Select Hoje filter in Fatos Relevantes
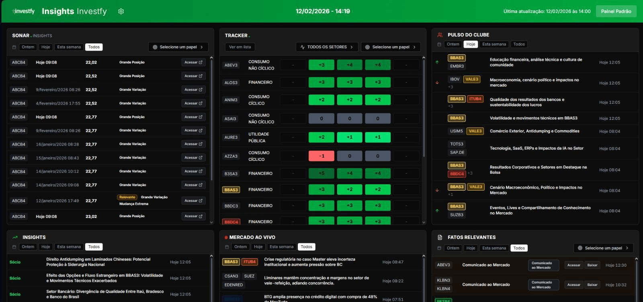Image resolution: width=643 pixels, height=302 pixels. (x=471, y=248)
